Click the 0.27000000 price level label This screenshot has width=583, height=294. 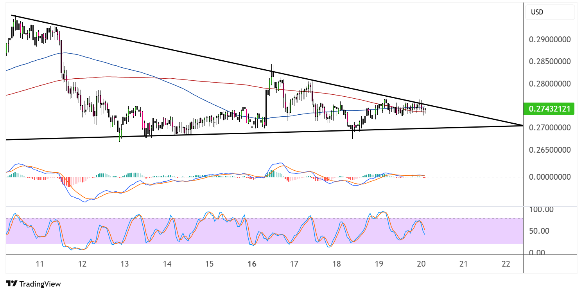click(550, 128)
